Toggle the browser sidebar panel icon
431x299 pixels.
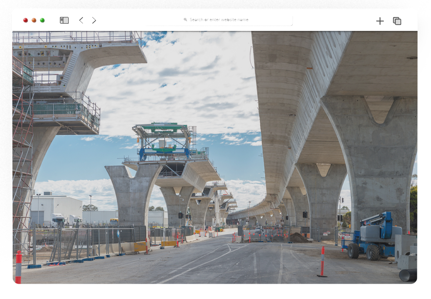[64, 20]
